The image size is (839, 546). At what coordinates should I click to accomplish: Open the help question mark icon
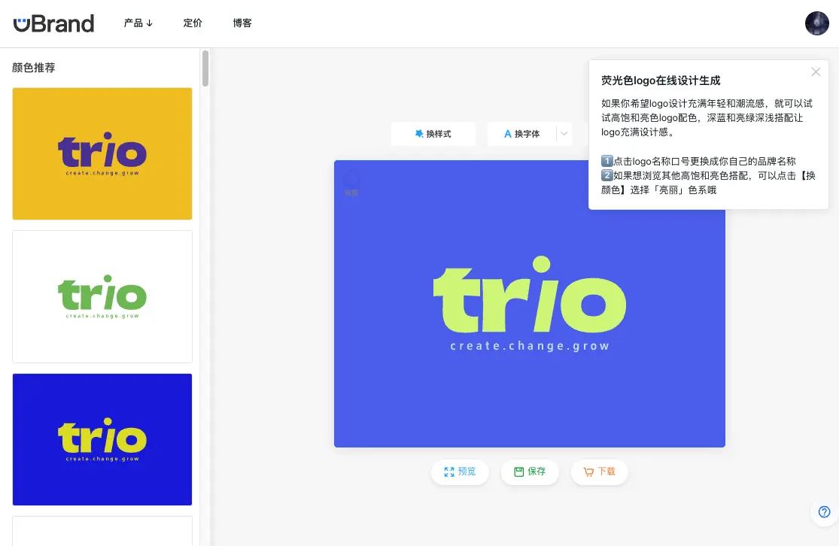click(823, 511)
